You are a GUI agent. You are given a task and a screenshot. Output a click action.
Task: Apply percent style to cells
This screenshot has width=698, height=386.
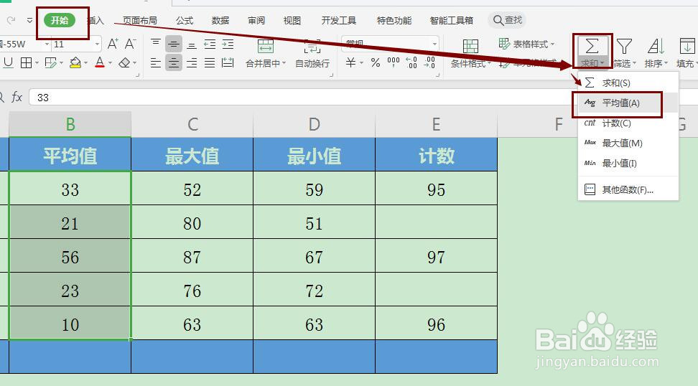[x=376, y=62]
